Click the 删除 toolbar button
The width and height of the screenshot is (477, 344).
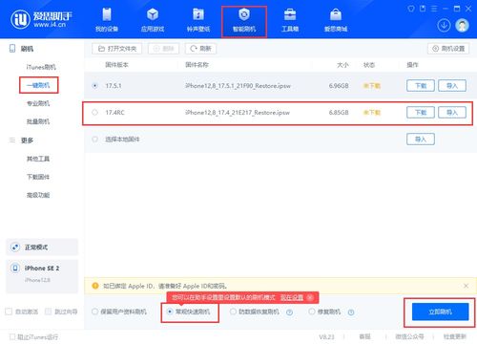click(163, 49)
